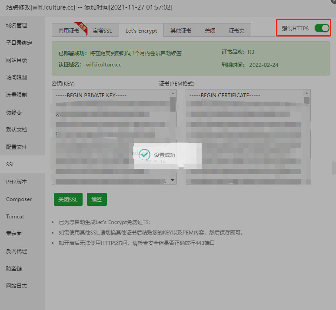Click the key box's scrollbar thumb
The image size is (336, 310).
point(173,104)
